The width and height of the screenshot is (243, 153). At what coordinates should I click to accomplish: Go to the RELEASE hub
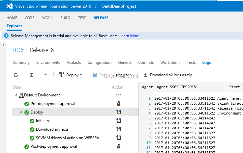click(x=101, y=18)
